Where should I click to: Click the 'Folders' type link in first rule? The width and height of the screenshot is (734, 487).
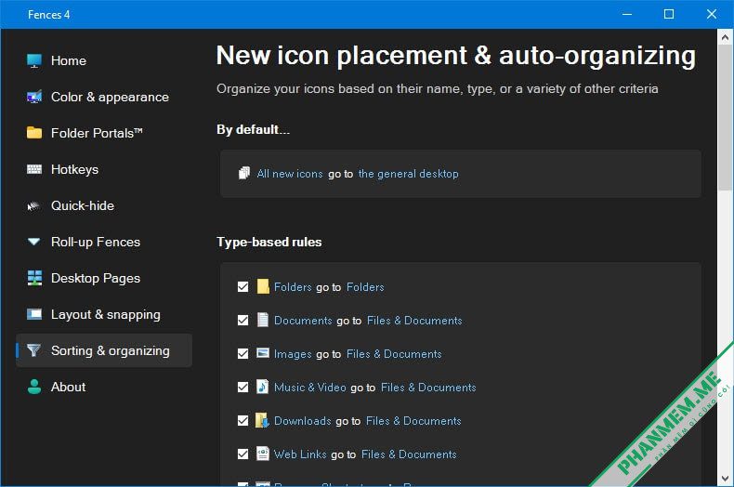tap(293, 286)
